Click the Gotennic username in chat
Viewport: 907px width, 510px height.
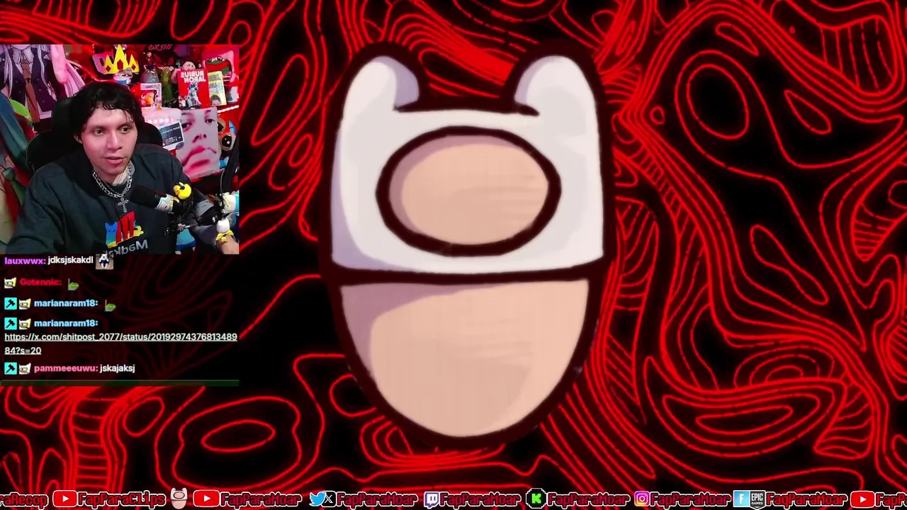coord(42,283)
